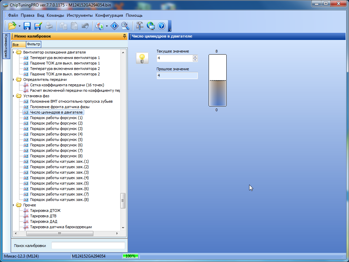349x262 pixels.
Task: Save the firmware with the floppy icon
Action: click(x=27, y=26)
